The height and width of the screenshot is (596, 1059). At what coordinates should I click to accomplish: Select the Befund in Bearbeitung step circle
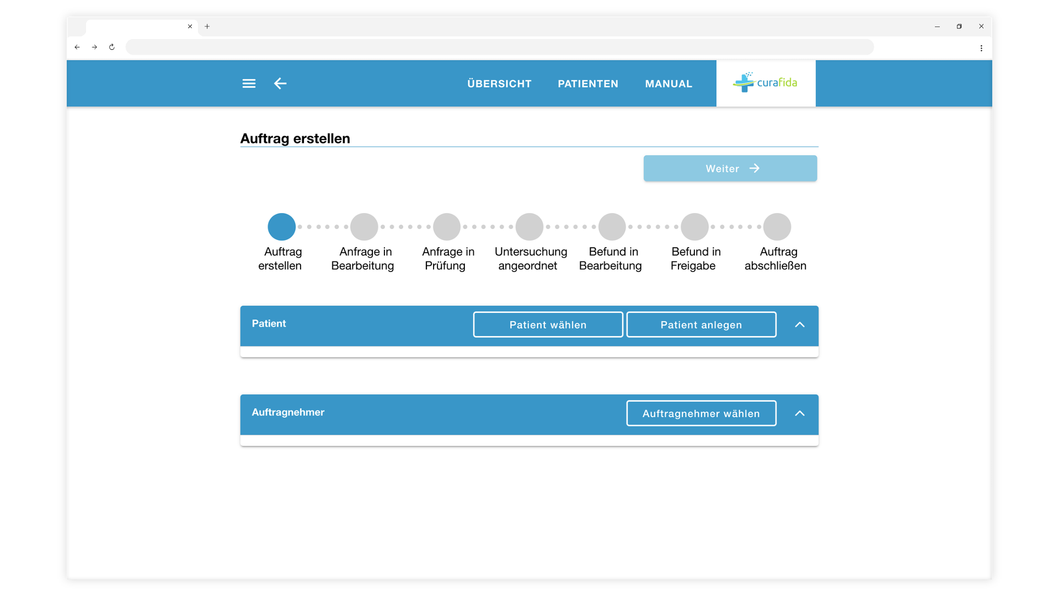(x=612, y=227)
